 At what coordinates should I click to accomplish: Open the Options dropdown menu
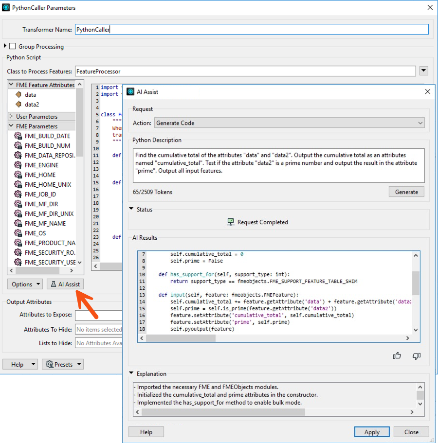24,284
